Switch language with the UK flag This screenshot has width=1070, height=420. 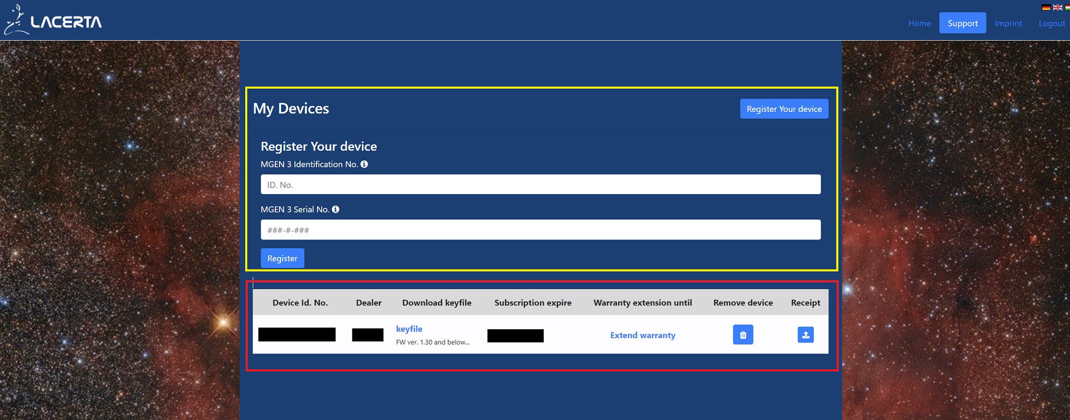click(x=1057, y=7)
